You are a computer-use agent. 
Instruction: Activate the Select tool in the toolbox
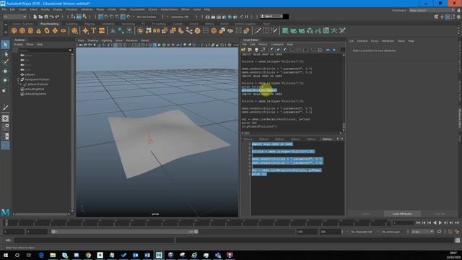pyautogui.click(x=5, y=45)
